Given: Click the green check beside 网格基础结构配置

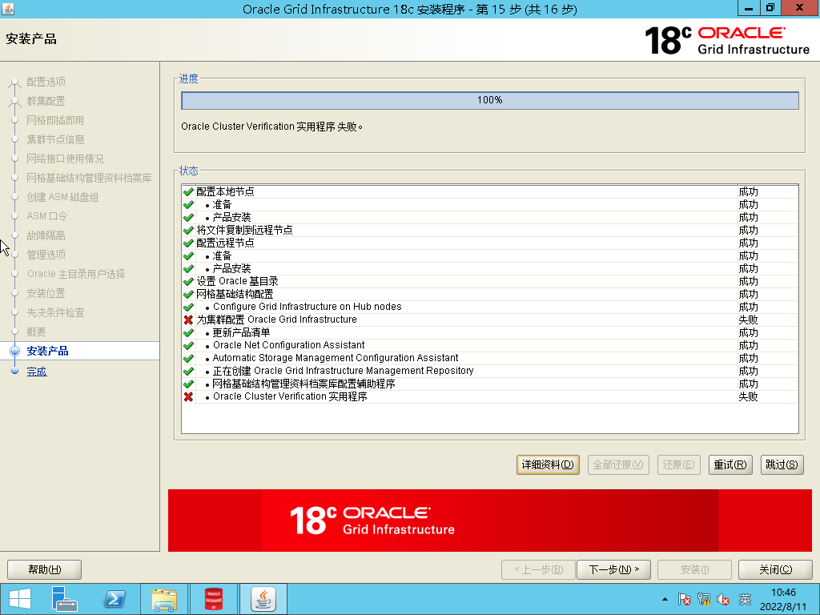Looking at the screenshot, I should click(x=189, y=295).
